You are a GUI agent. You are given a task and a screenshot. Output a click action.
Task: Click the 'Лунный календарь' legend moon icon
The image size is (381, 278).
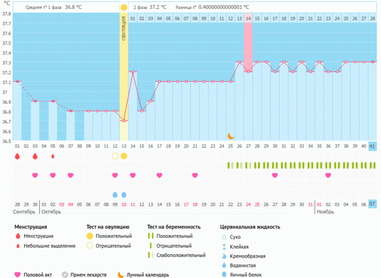(120, 275)
